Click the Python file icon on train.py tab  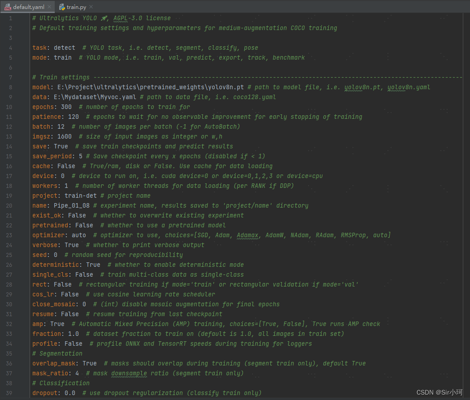(x=62, y=7)
